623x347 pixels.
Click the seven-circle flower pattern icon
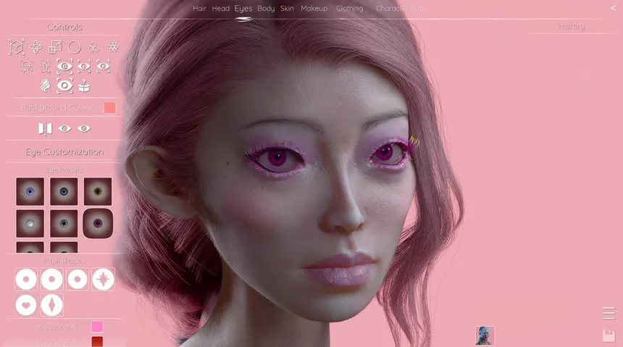click(x=113, y=48)
